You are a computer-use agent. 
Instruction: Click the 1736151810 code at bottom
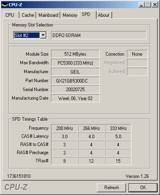point(19,176)
